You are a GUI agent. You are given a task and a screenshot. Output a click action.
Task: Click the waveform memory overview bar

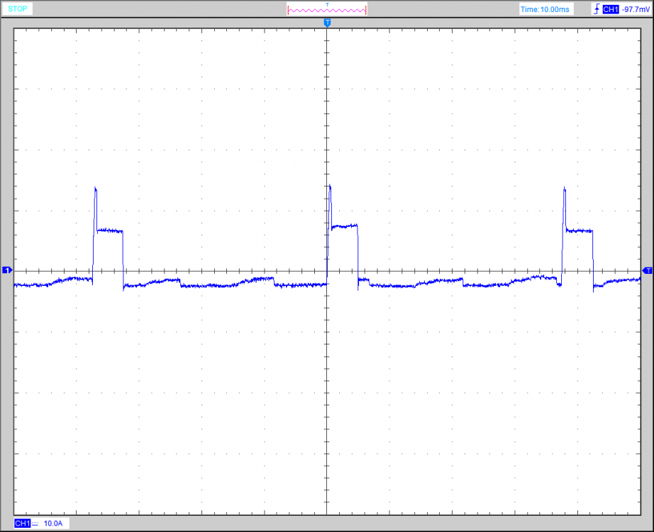[x=327, y=10]
